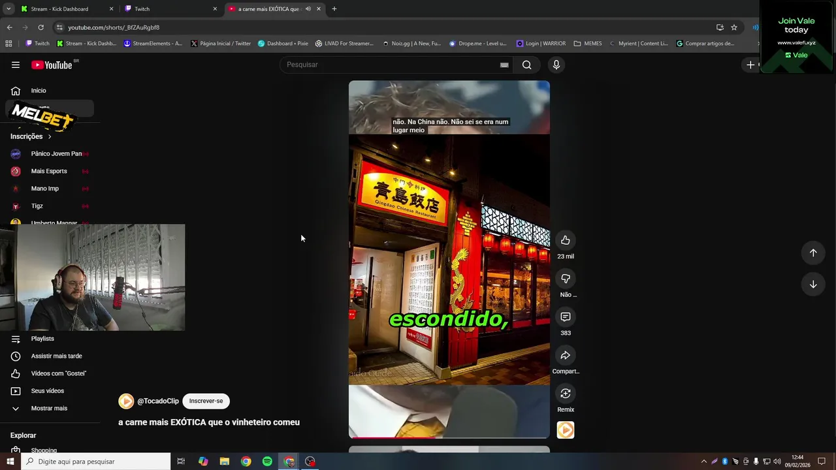
Task: Click the address bar URL
Action: (x=114, y=27)
